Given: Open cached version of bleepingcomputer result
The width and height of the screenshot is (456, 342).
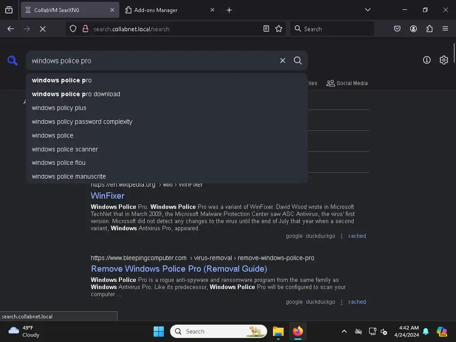Looking at the screenshot, I should tap(357, 302).
